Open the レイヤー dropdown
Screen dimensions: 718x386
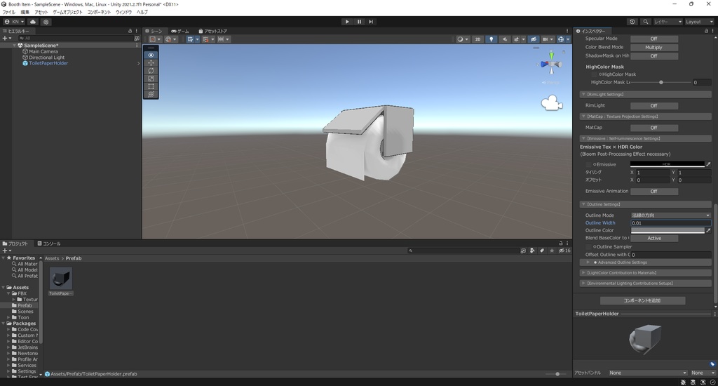click(x=668, y=22)
